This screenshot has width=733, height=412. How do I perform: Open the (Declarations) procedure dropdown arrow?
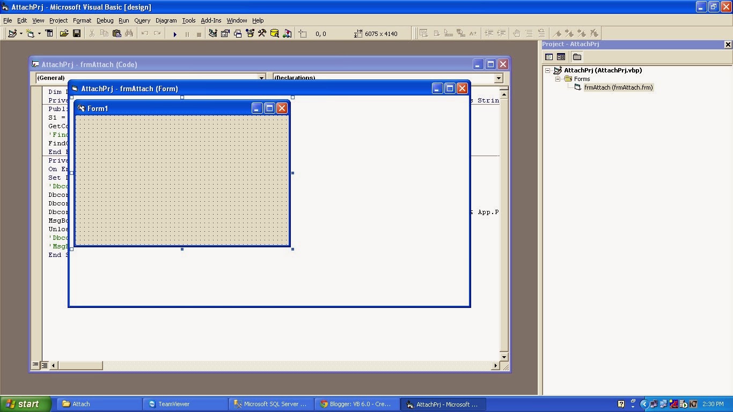click(499, 78)
